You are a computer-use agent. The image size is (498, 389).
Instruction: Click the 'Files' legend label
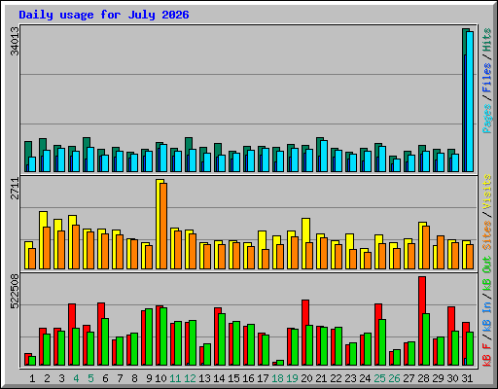pyautogui.click(x=487, y=78)
